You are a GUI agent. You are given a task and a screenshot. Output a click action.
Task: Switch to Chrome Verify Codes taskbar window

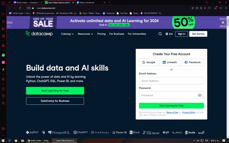(x=38, y=140)
